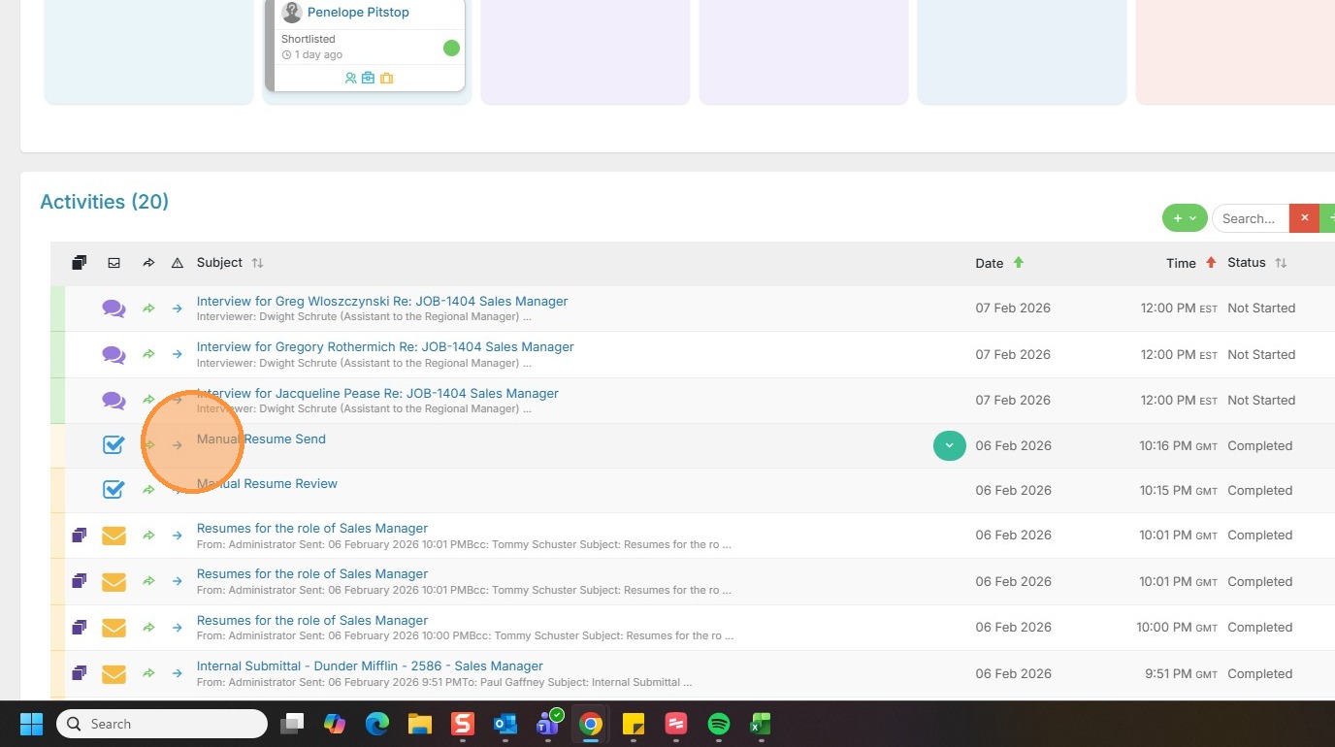Toggle the Manual Resume Review task checkbox
This screenshot has height=747, width=1335.
pos(114,490)
